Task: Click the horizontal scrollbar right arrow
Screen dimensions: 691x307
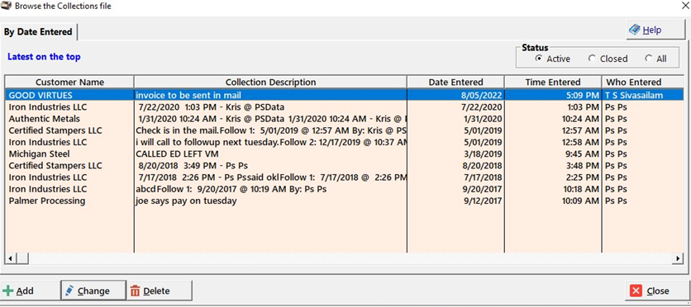Action: point(679,258)
